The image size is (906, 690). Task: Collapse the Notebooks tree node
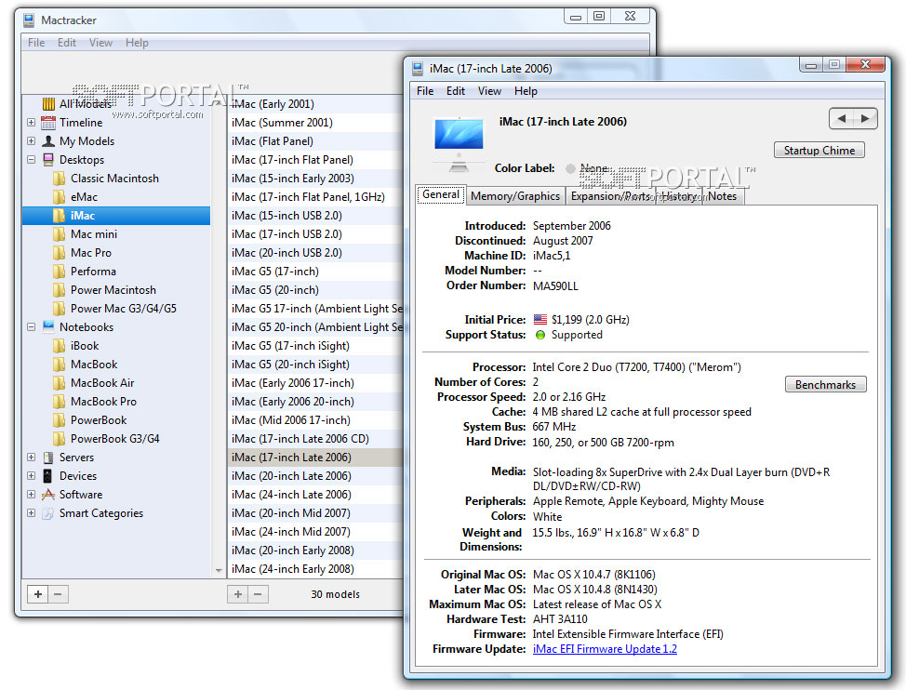click(x=32, y=326)
